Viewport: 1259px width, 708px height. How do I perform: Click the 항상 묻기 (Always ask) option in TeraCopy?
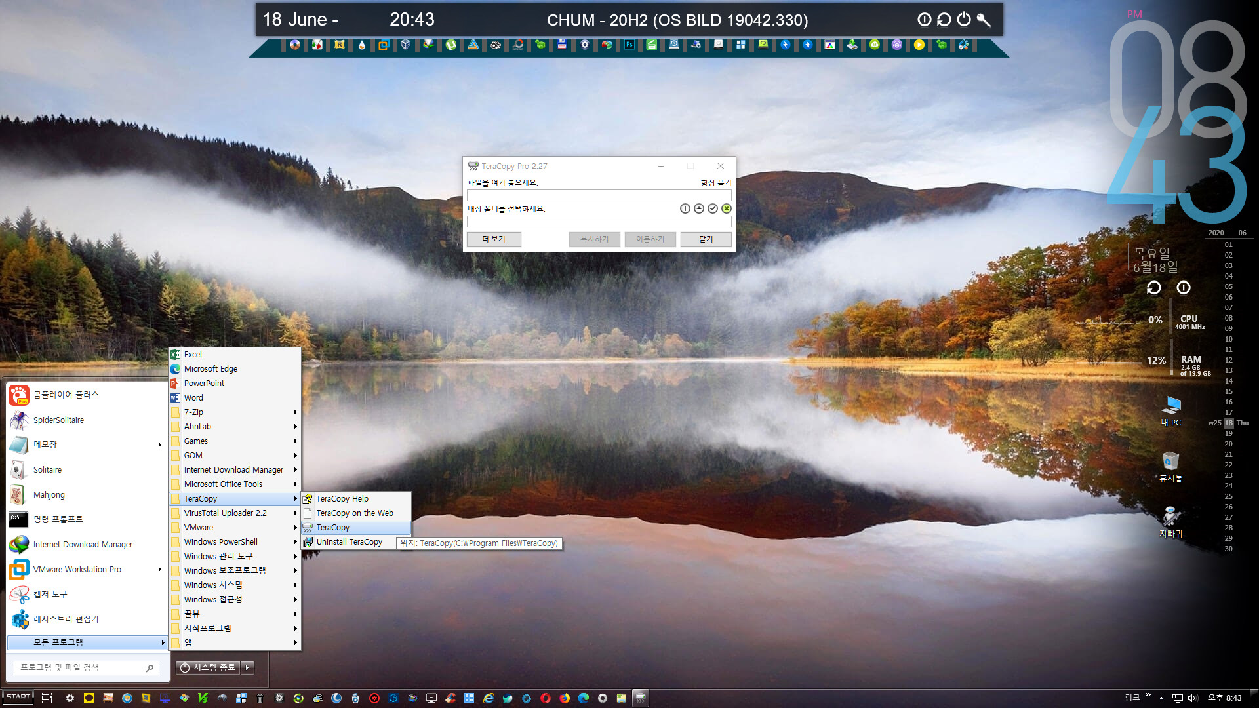[715, 183]
